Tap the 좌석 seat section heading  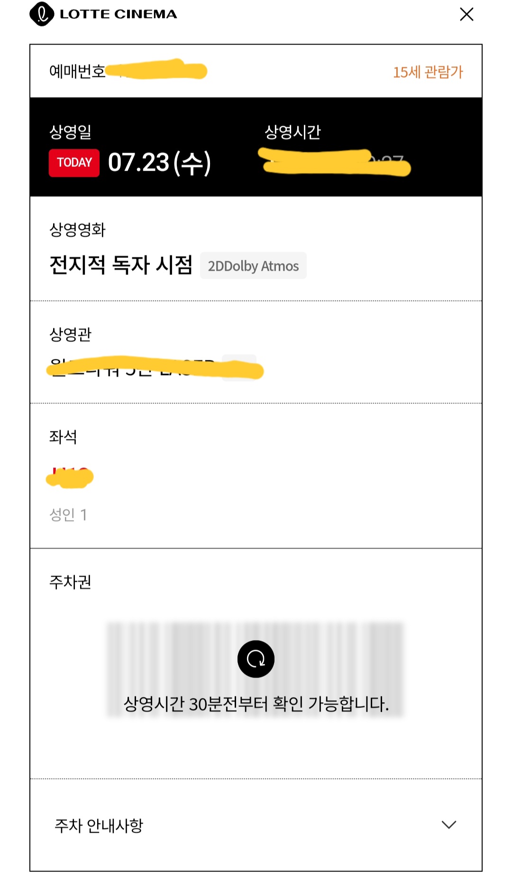pos(63,437)
